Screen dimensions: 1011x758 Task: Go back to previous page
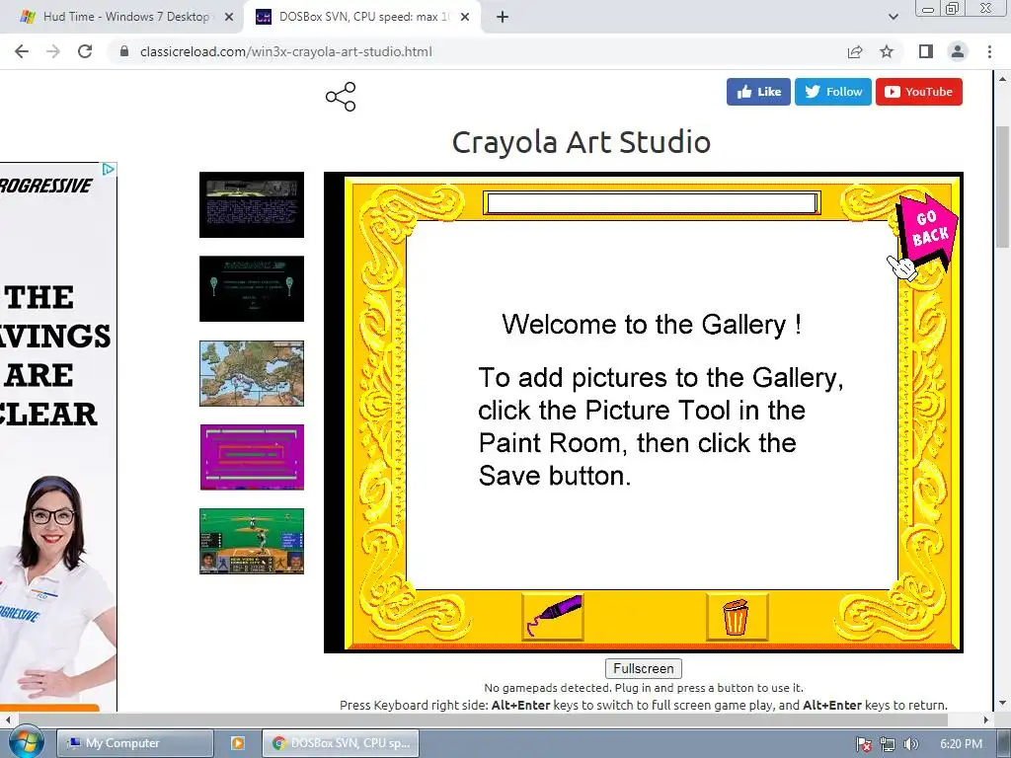coord(22,51)
